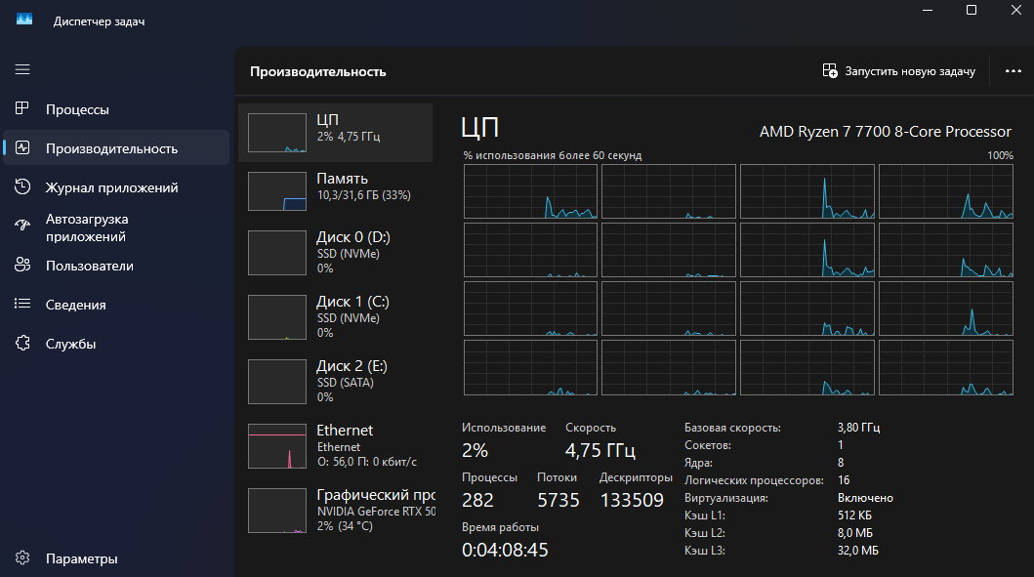The image size is (1034, 577).
Task: Open Services via the puzzle-gear icon
Action: (22, 344)
